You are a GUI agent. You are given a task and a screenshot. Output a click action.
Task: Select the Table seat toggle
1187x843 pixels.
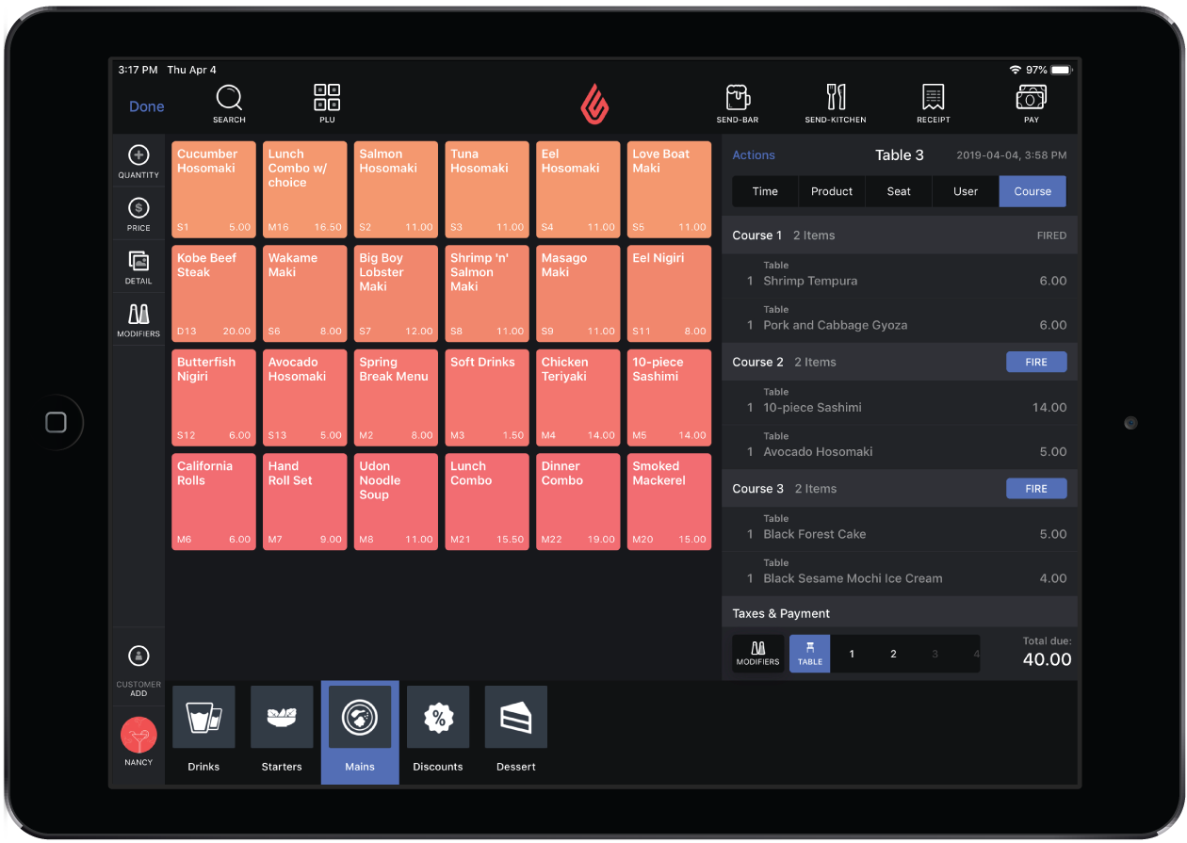[x=809, y=654]
